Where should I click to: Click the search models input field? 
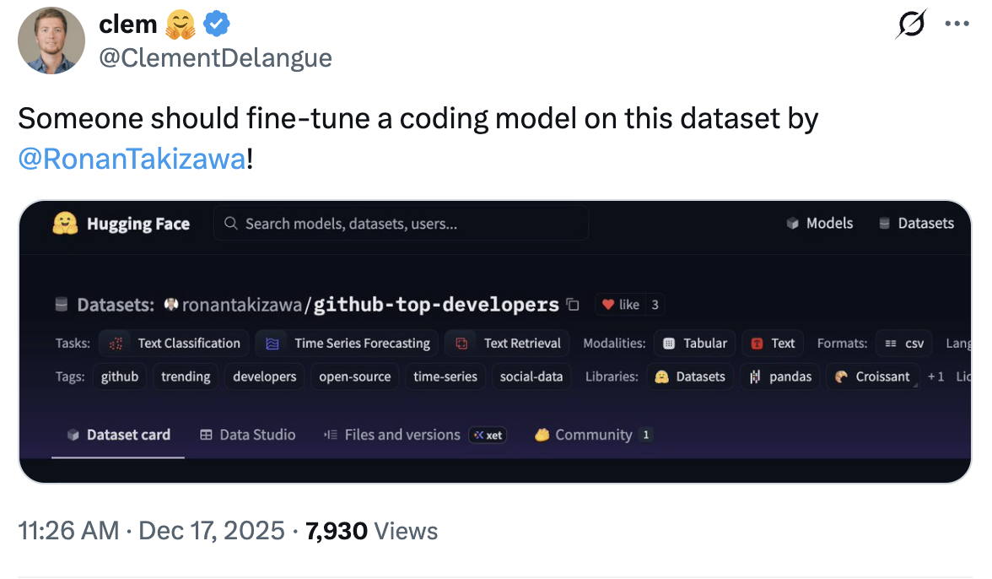point(401,224)
